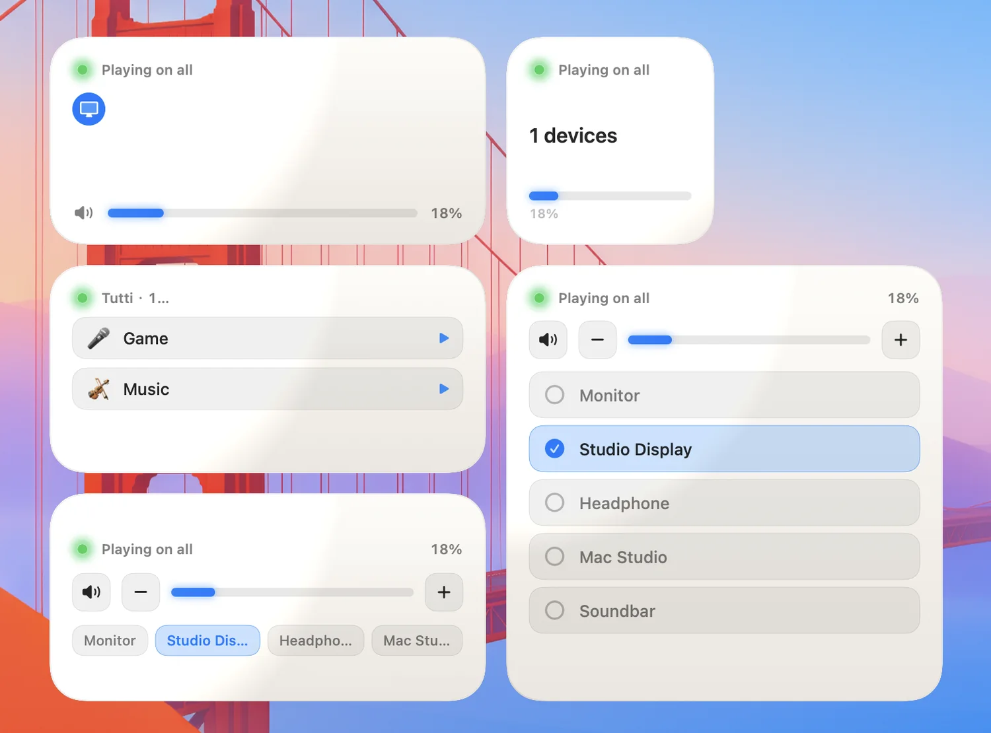Decrease volume with minus in right widget
Image resolution: width=991 pixels, height=733 pixels.
click(x=598, y=339)
